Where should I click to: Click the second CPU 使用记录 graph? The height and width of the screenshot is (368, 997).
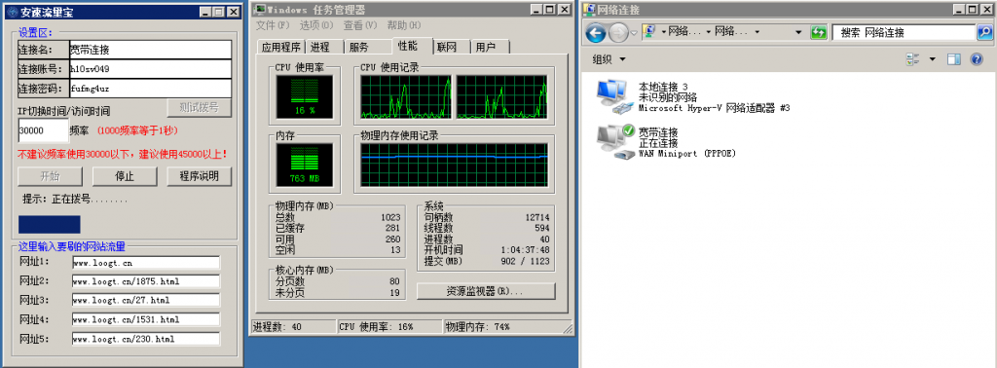pos(501,96)
